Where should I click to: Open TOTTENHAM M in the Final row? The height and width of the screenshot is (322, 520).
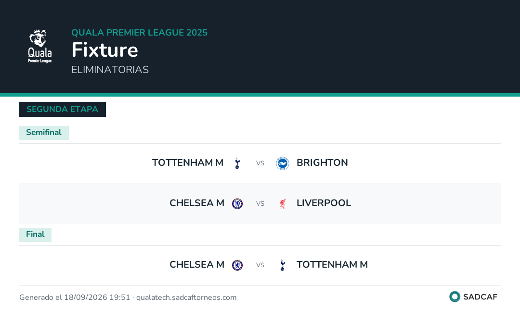(x=332, y=265)
